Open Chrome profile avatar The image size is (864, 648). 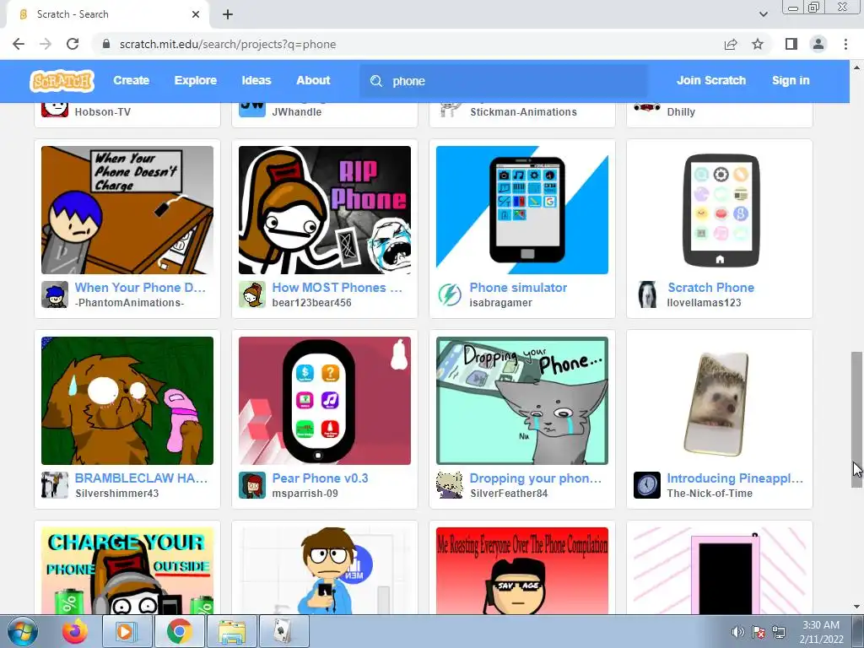tap(818, 44)
